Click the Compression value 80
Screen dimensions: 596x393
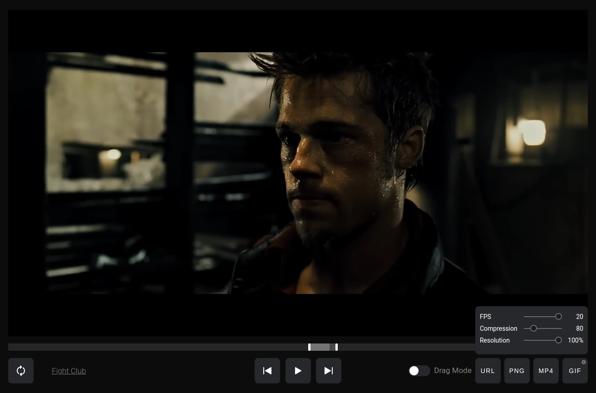click(580, 328)
